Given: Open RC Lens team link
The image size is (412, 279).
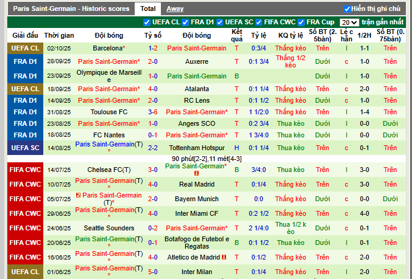Looking at the screenshot, I should [x=196, y=100].
